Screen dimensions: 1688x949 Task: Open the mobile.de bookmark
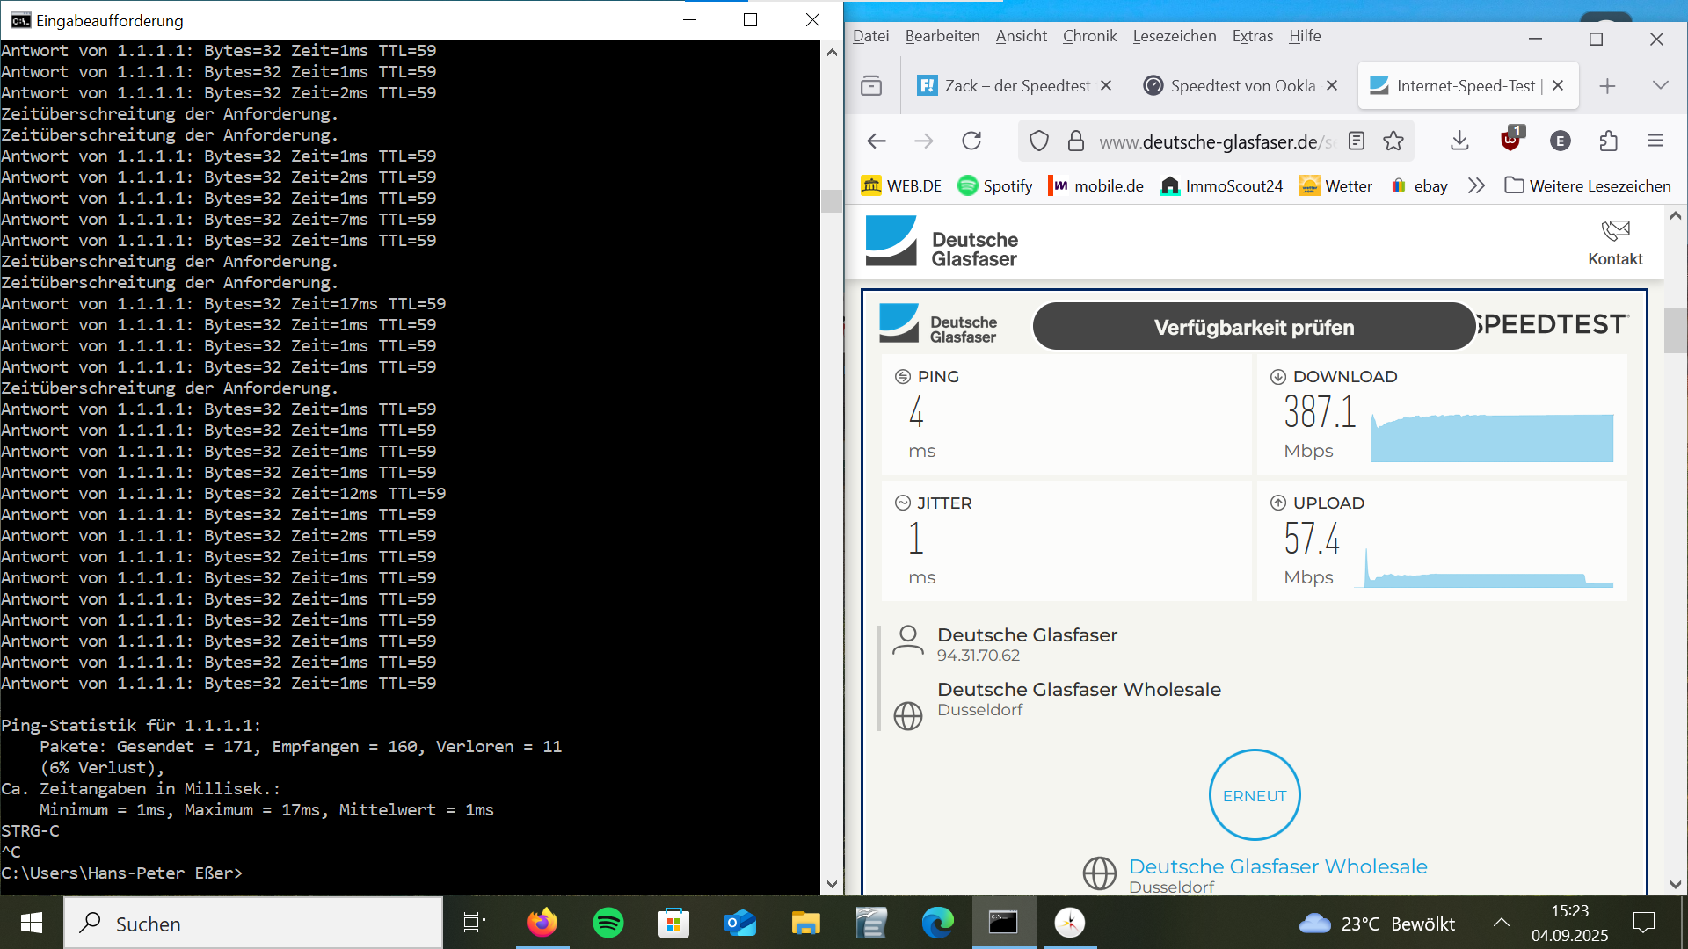click(x=1095, y=185)
